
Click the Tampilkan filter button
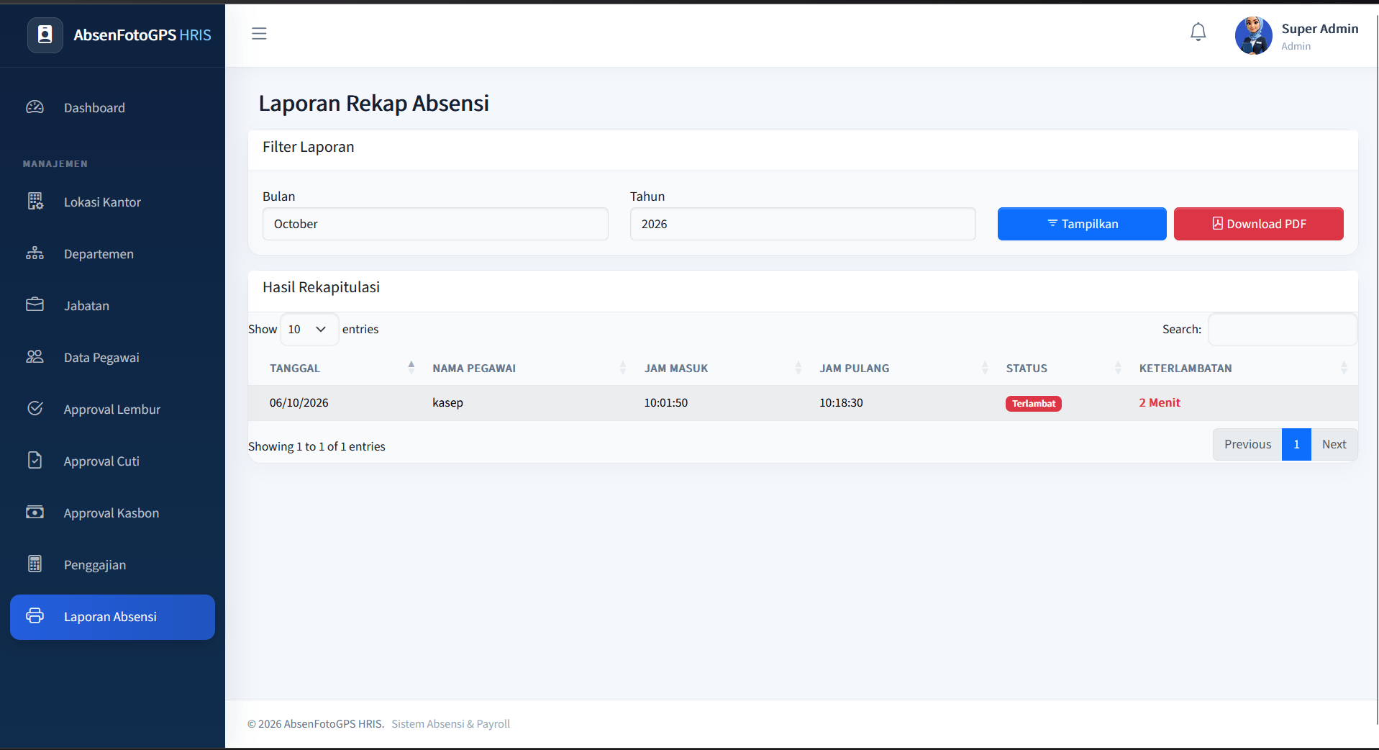coord(1082,224)
